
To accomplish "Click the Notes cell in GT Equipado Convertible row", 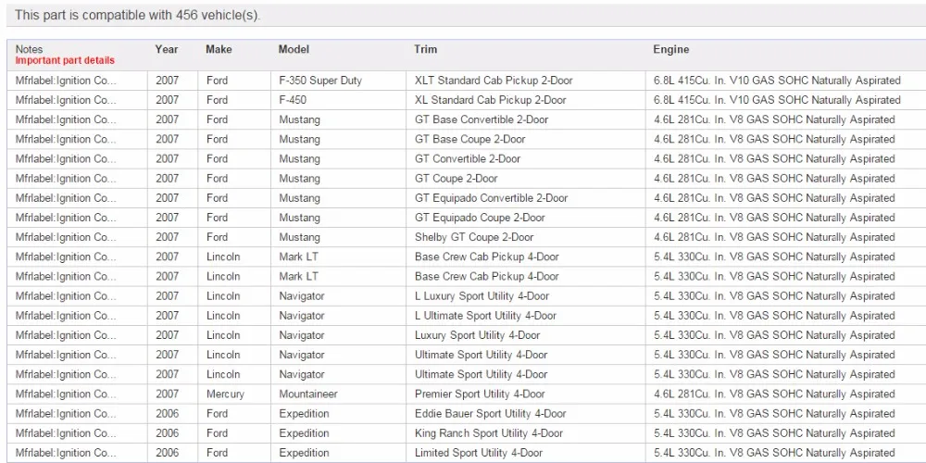I will (66, 197).
